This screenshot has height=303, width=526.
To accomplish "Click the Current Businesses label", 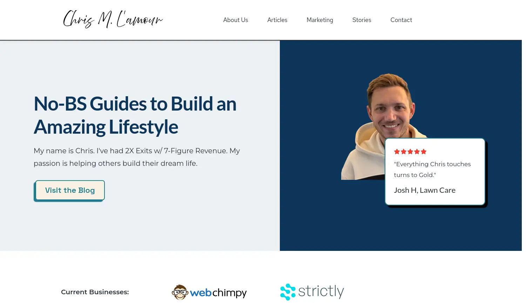I will pos(95,292).
